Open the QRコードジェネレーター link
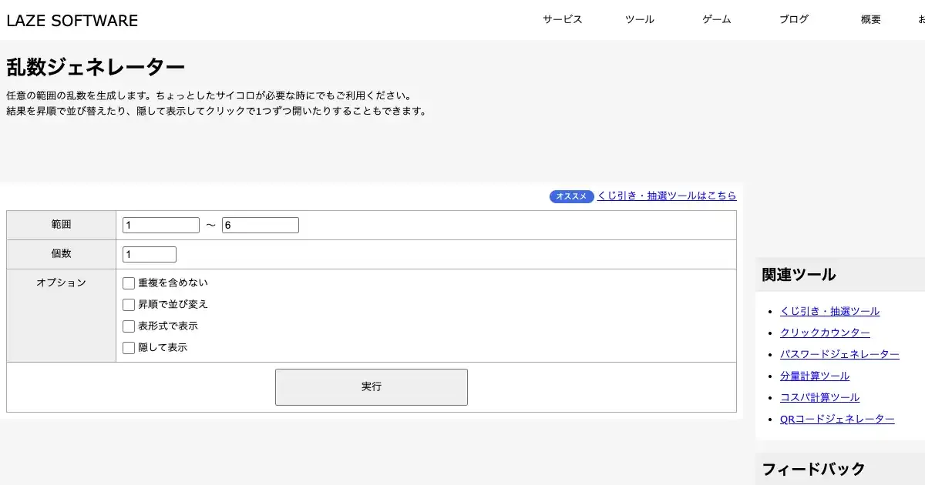 (837, 420)
